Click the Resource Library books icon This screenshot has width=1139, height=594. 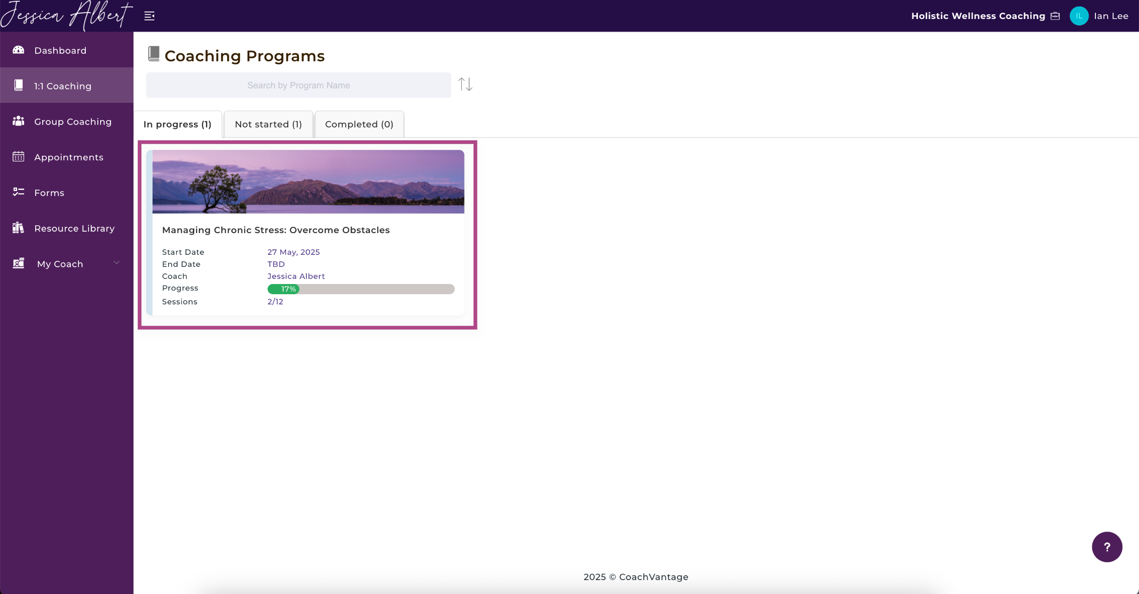19,227
